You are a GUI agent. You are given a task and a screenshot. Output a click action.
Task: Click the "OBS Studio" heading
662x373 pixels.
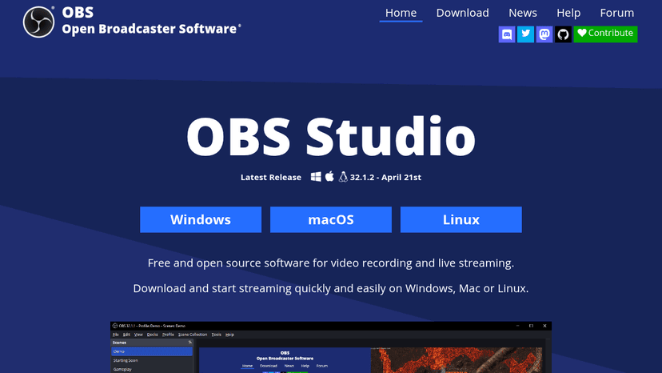coord(331,137)
